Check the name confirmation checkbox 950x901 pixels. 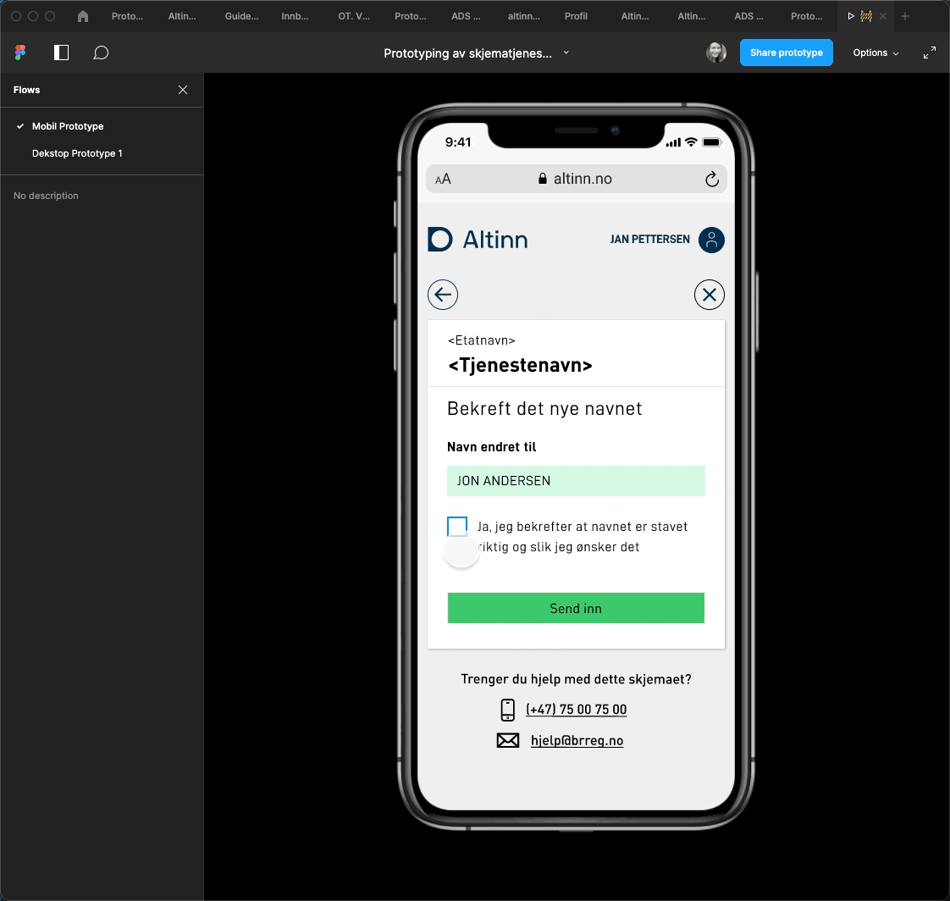(x=457, y=527)
